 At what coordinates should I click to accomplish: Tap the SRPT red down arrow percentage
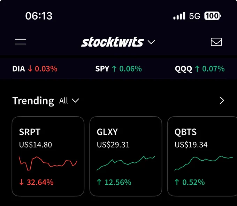coord(36,182)
